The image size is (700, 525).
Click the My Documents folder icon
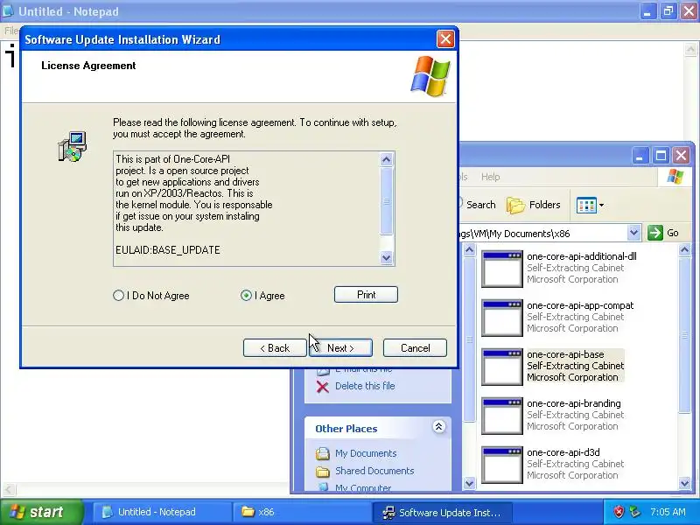pos(322,453)
